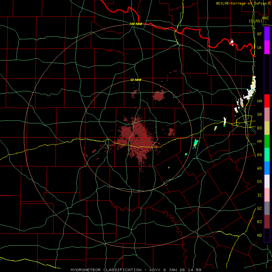Select the GR pink-brown legend swatch

click(267, 114)
